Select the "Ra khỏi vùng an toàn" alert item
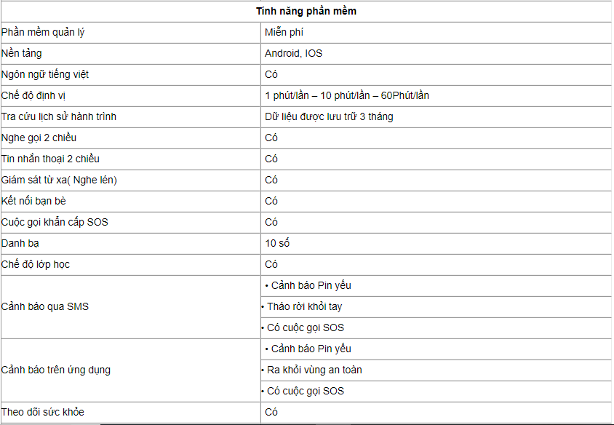The image size is (614, 425). click(314, 370)
